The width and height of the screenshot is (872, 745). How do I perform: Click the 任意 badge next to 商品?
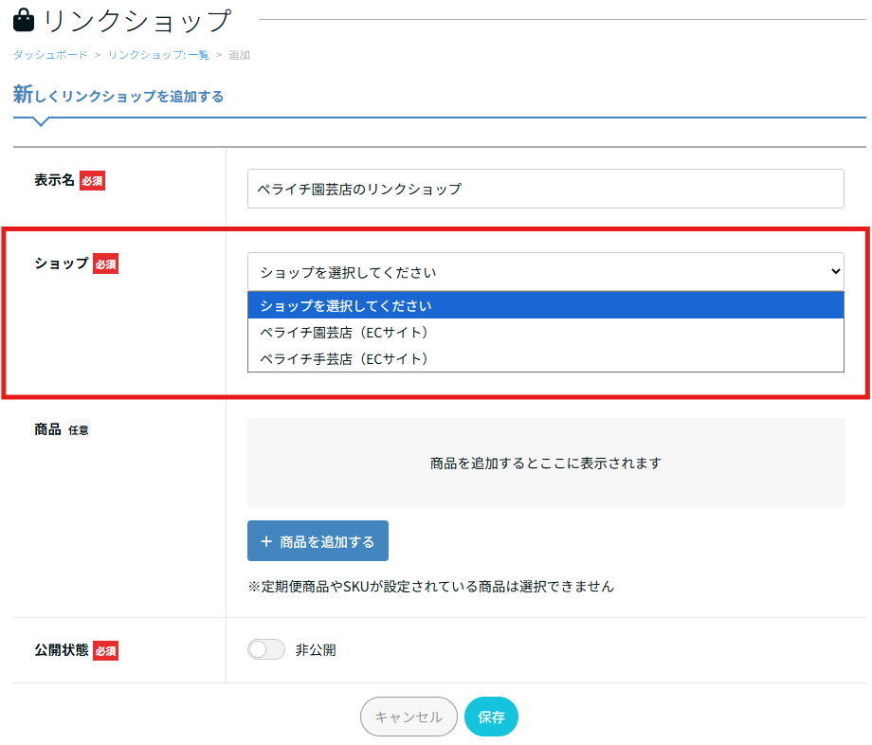[x=79, y=430]
